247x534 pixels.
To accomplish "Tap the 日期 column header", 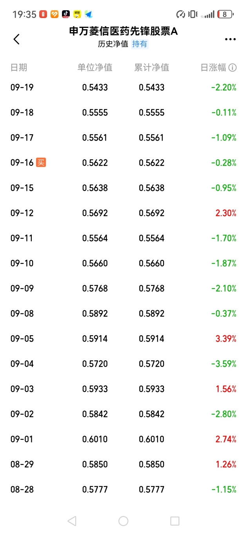I will click(x=19, y=68).
